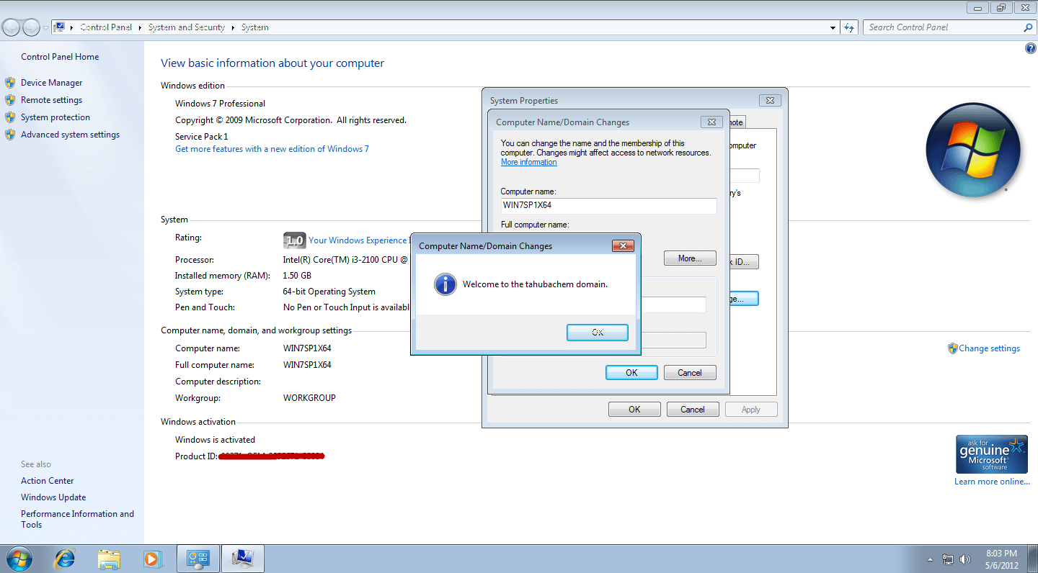Click Cancel in the Computer Name/Domain Changes dialog
Image resolution: width=1038 pixels, height=573 pixels.
689,372
